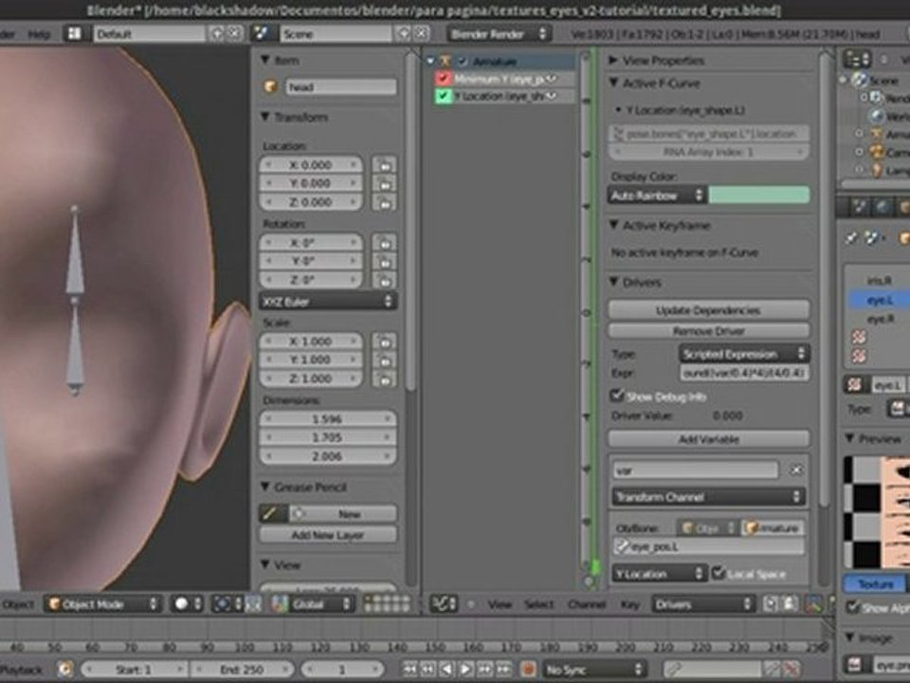Select the Texture preview button
Screen dimensions: 910x683
pos(875,583)
